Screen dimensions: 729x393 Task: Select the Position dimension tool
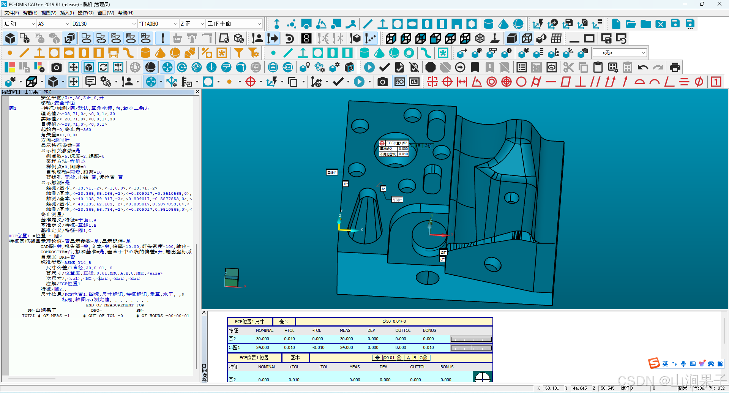447,82
